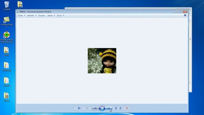204x115 pixels.
Task: Select the Camtasia Studio 7 shortcut
Action: tap(7, 22)
